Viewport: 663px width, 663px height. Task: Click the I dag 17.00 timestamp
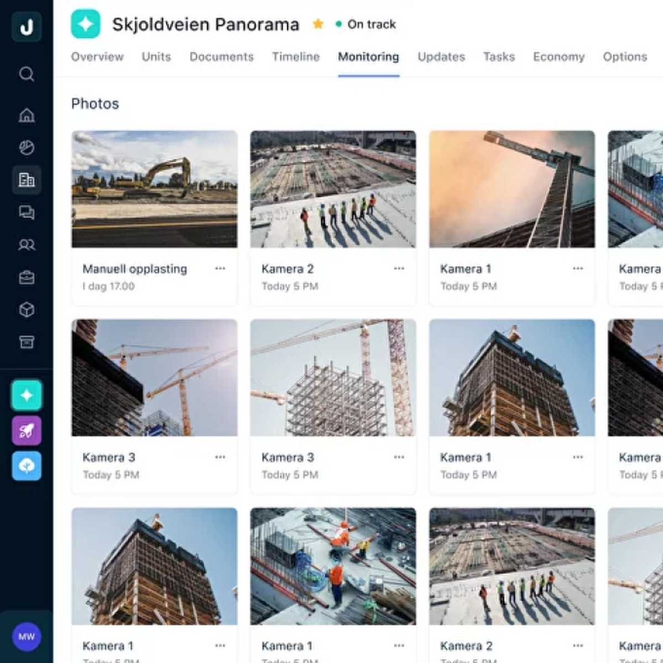point(109,286)
